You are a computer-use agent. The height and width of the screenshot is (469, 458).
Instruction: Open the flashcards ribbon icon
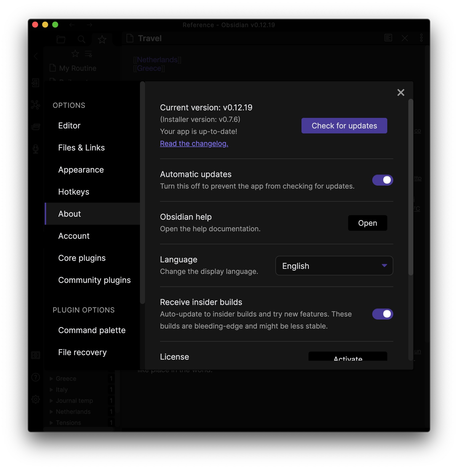click(x=35, y=127)
